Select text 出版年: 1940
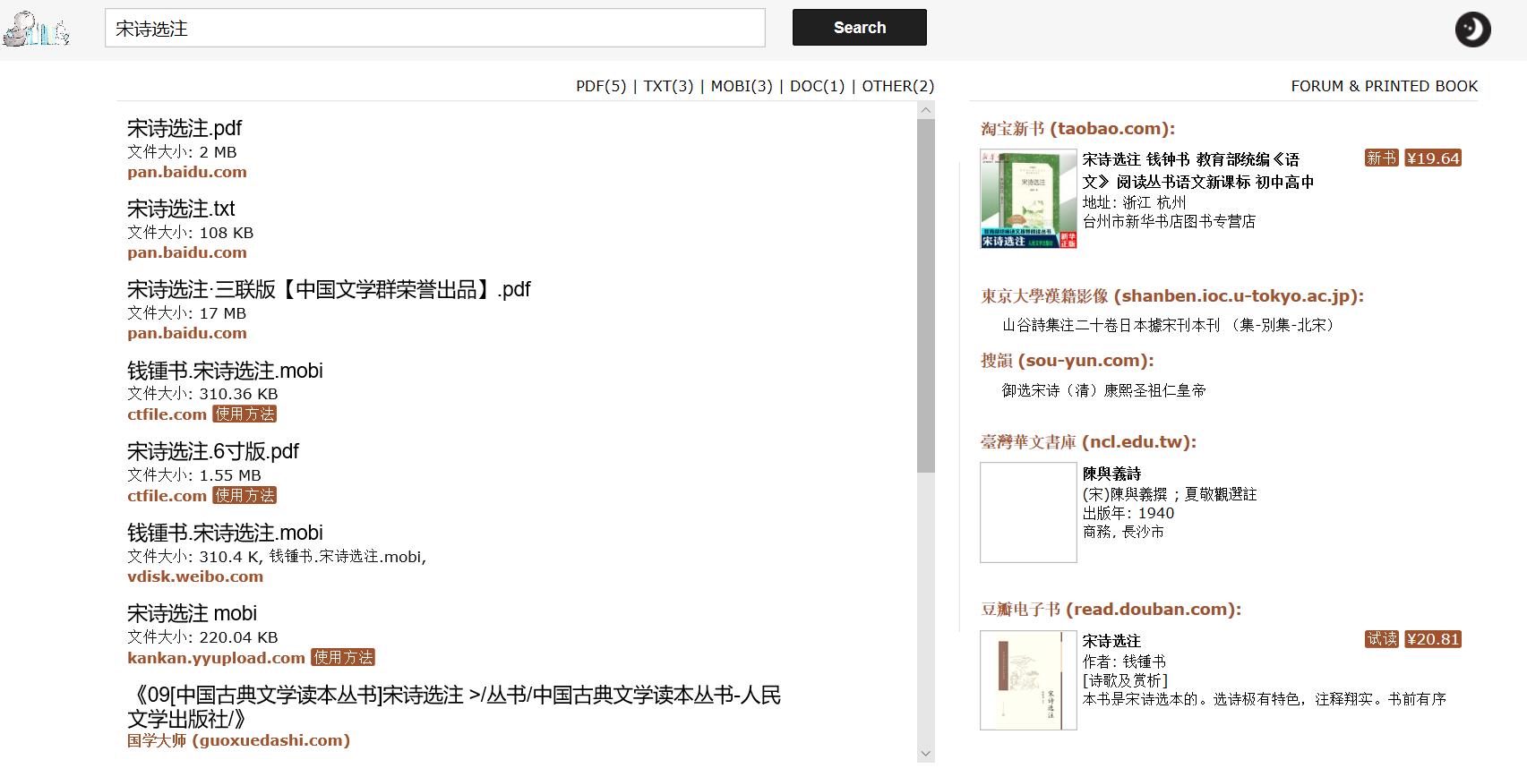 click(1128, 513)
